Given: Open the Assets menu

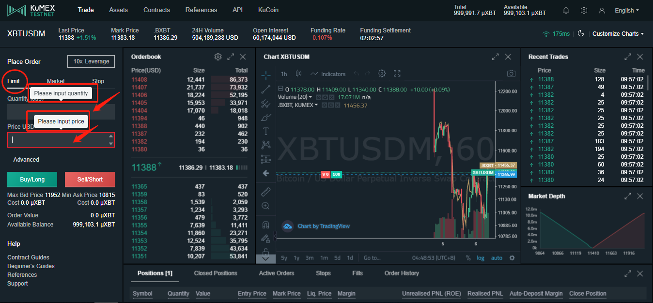Looking at the screenshot, I should pos(119,10).
